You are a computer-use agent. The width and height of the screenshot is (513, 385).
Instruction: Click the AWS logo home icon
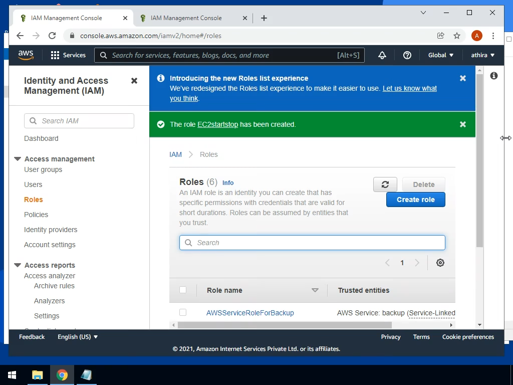click(x=26, y=55)
